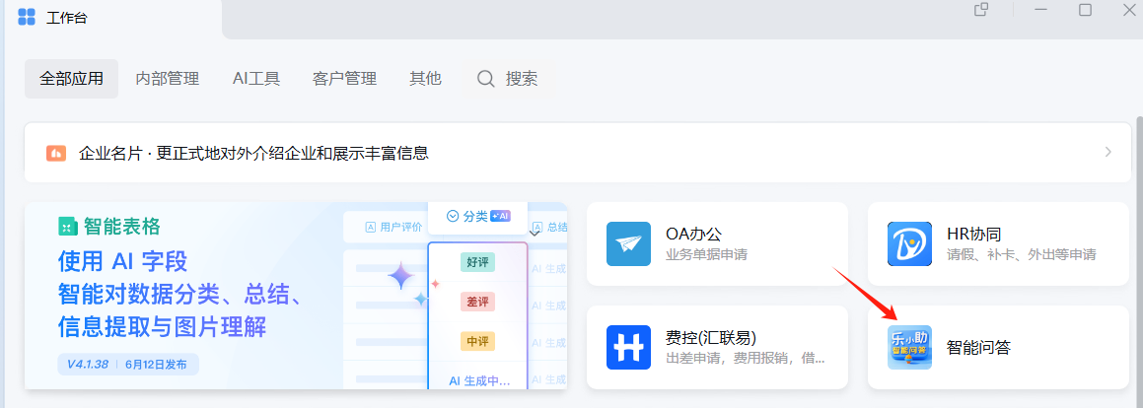The height and width of the screenshot is (408, 1143).
Task: Switch to the 内部管理 tab
Action: (x=167, y=79)
